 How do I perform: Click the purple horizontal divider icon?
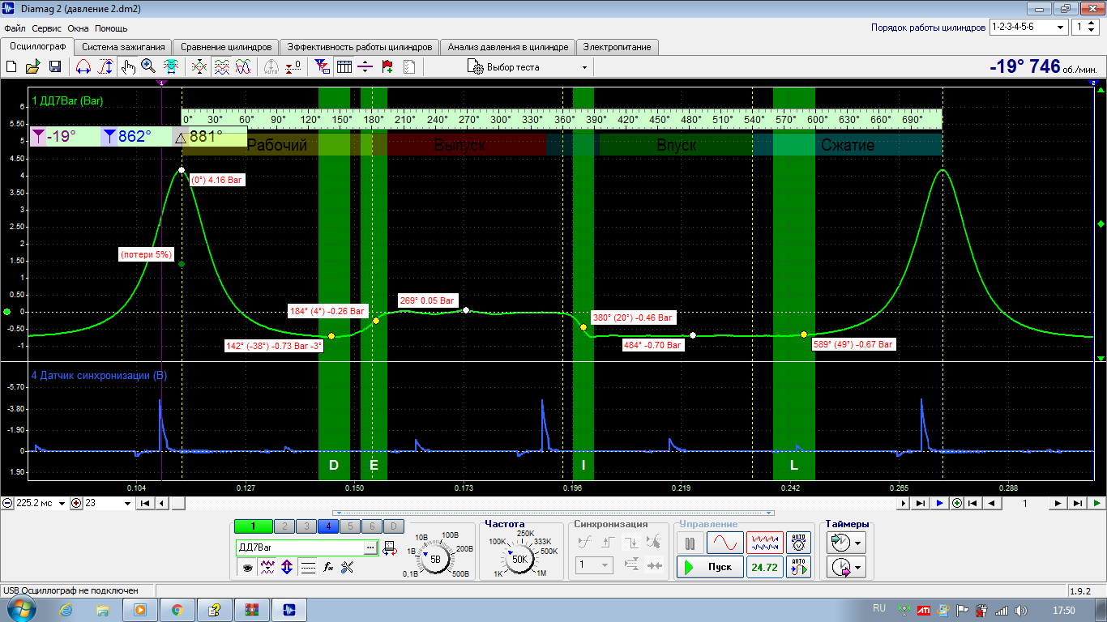(365, 67)
